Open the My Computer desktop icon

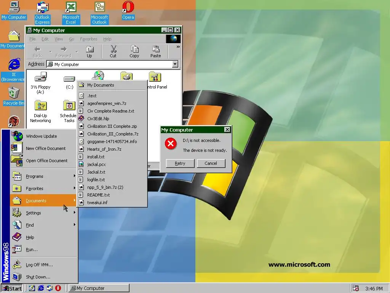(14, 10)
